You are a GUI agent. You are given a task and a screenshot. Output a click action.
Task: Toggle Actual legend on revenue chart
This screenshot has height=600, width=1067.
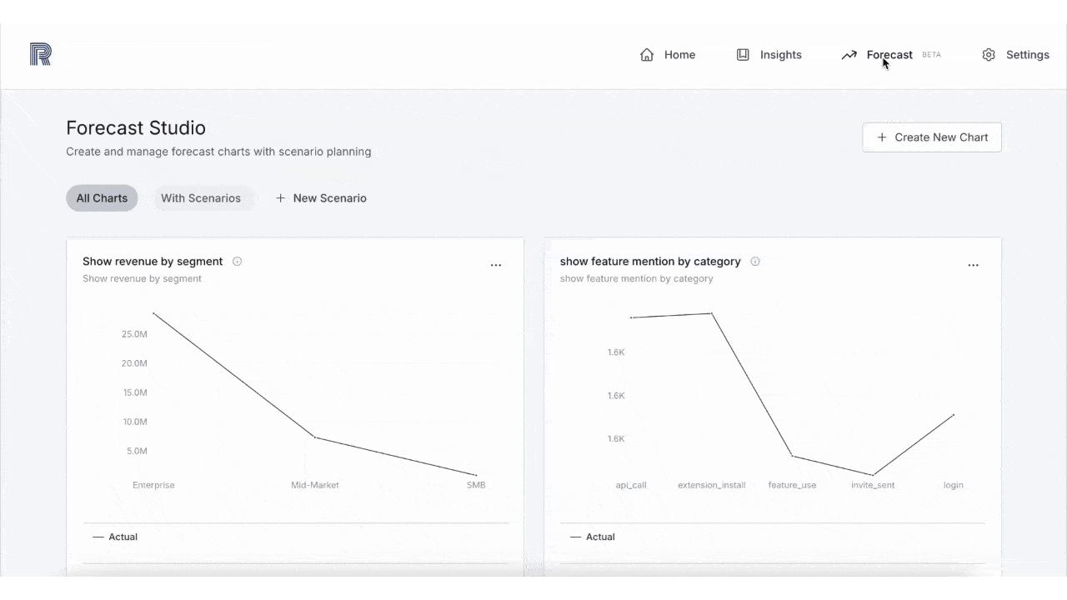coord(115,537)
